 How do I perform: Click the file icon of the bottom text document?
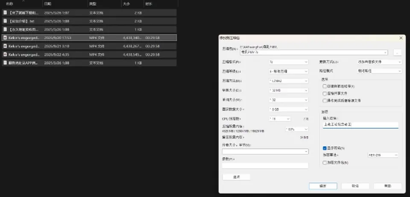tap(5, 63)
